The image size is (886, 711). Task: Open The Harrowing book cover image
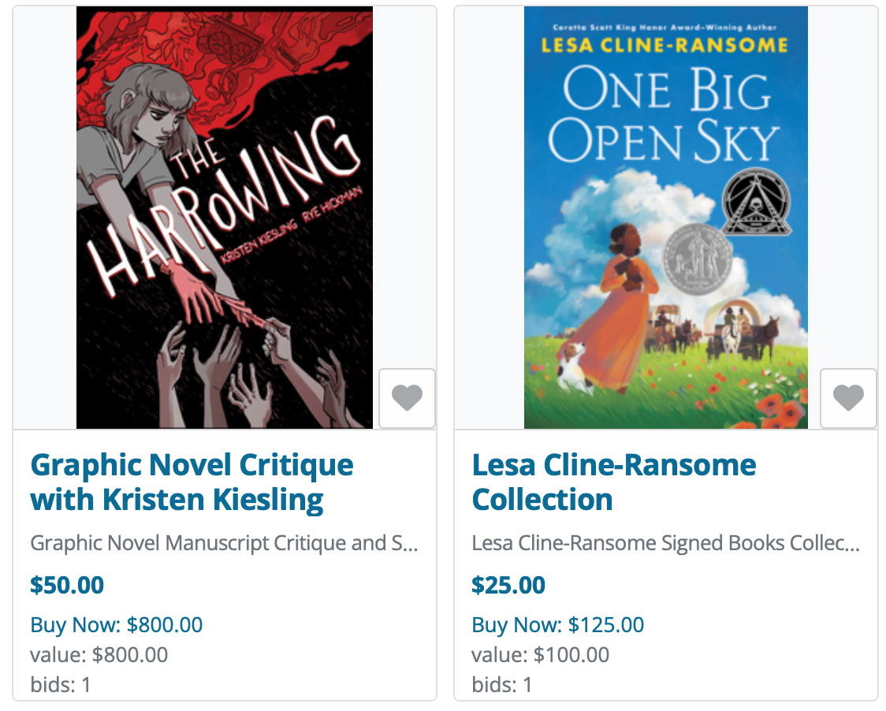225,218
